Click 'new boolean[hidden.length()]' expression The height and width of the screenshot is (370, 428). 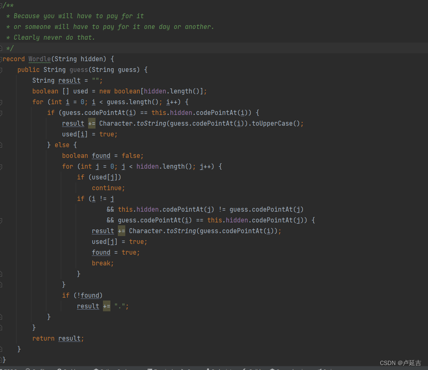tap(151, 91)
